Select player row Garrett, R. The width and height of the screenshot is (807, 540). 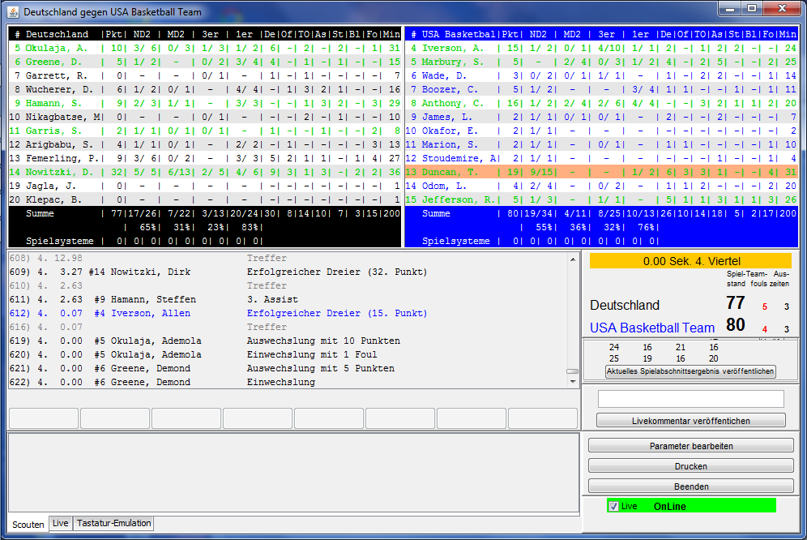[205, 75]
